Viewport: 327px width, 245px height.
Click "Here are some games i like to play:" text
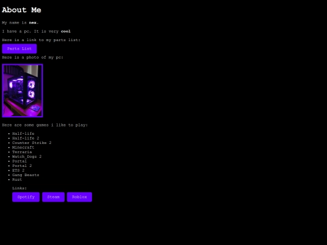click(x=45, y=125)
